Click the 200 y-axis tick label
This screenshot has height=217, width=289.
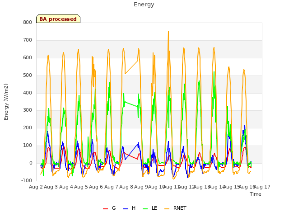(28, 127)
